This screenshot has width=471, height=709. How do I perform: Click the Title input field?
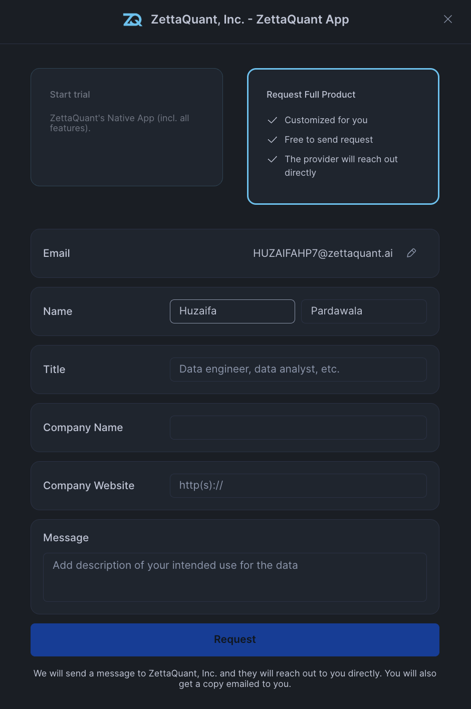pos(298,370)
